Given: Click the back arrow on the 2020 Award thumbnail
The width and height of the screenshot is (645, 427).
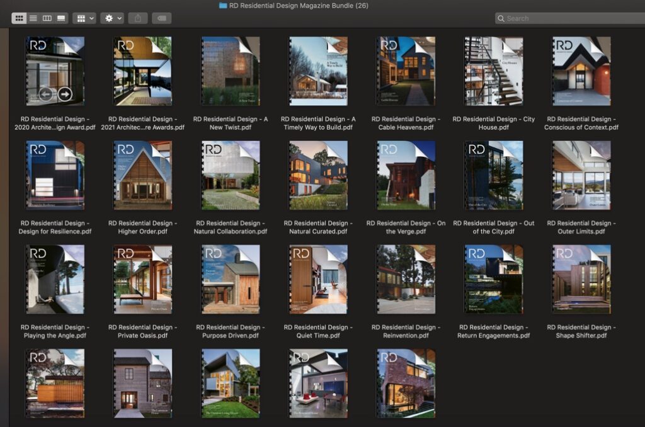Looking at the screenshot, I should [47, 94].
